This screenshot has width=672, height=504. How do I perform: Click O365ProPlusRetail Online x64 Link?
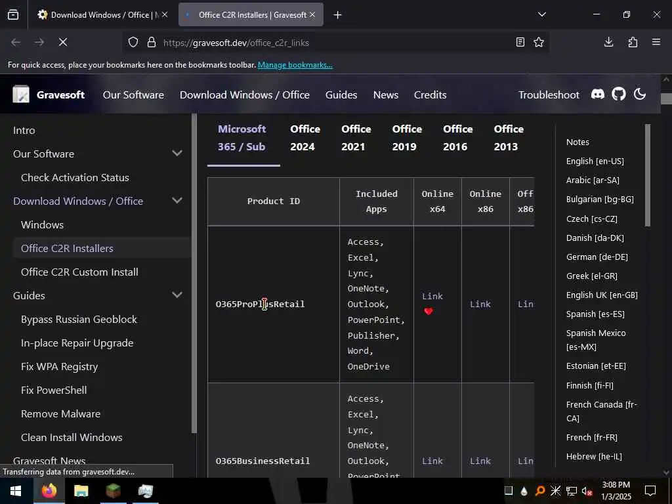(432, 296)
